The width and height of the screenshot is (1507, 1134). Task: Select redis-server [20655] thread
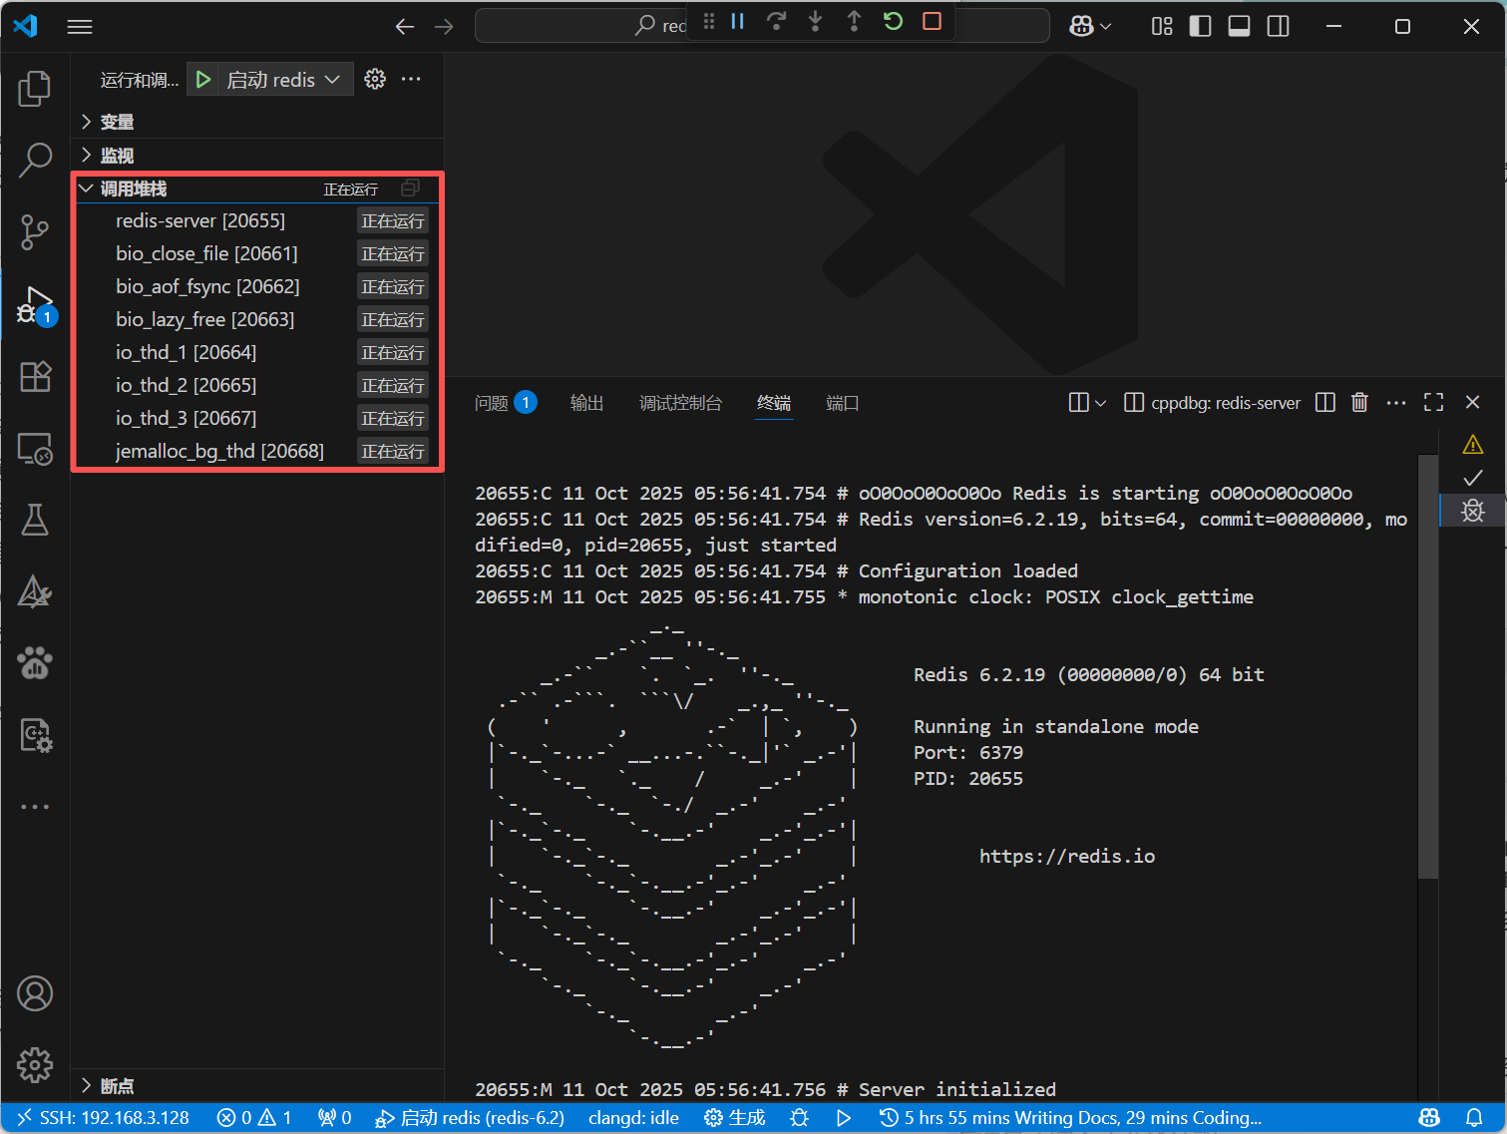(x=257, y=220)
